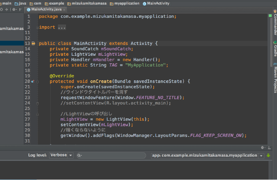Click the 'myapplication' folder breadcrumb
The width and height of the screenshot is (277, 180).
coord(125,3)
